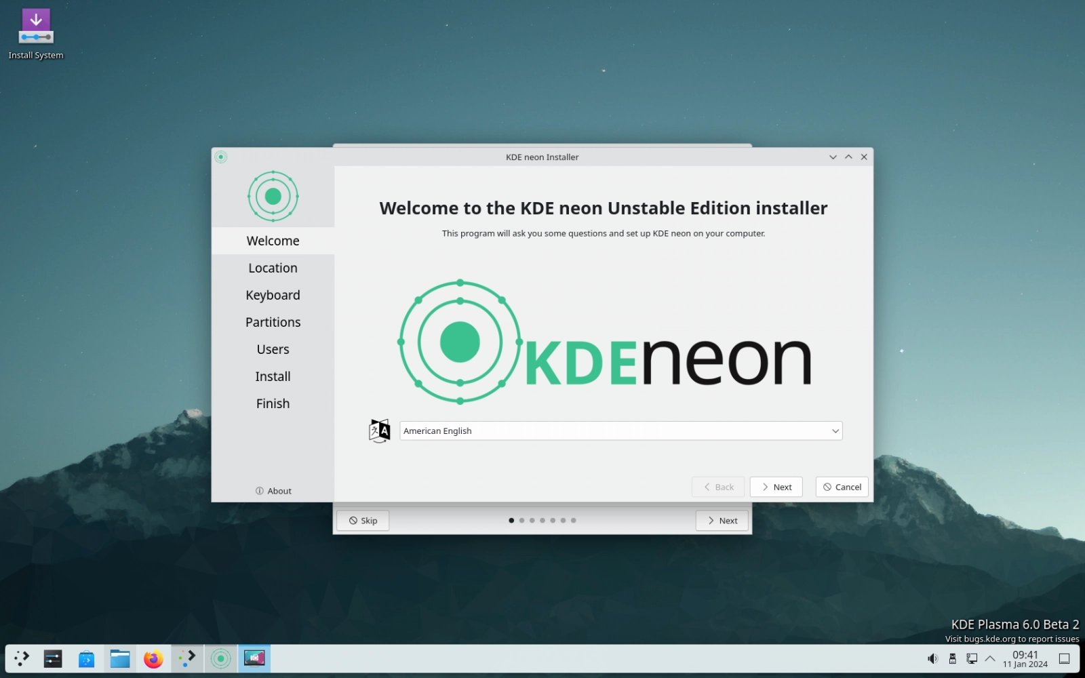Image resolution: width=1085 pixels, height=678 pixels.
Task: Select the Users step in sidebar
Action: click(273, 349)
